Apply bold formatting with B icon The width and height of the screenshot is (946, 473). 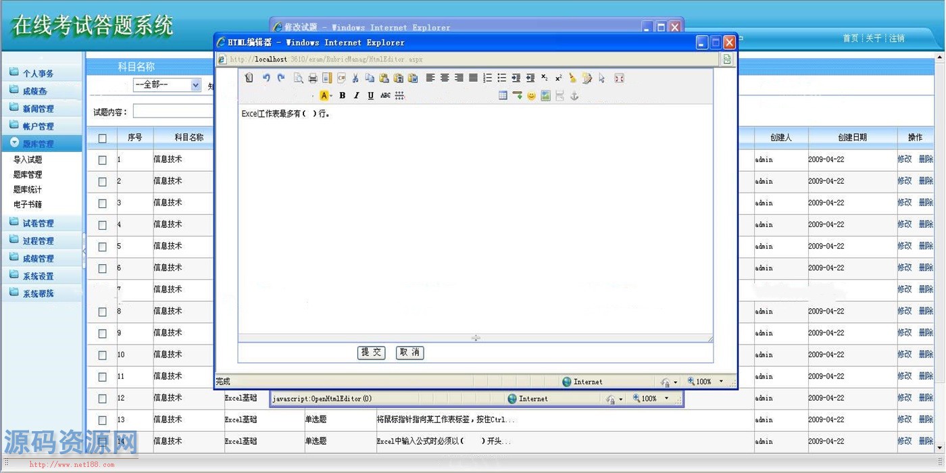tap(343, 96)
